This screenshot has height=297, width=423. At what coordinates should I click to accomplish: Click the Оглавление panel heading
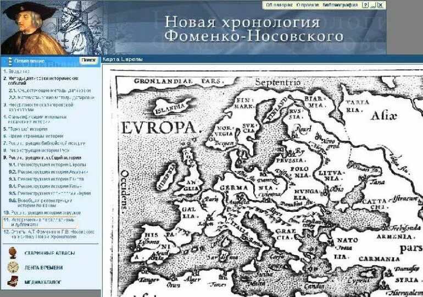click(30, 61)
